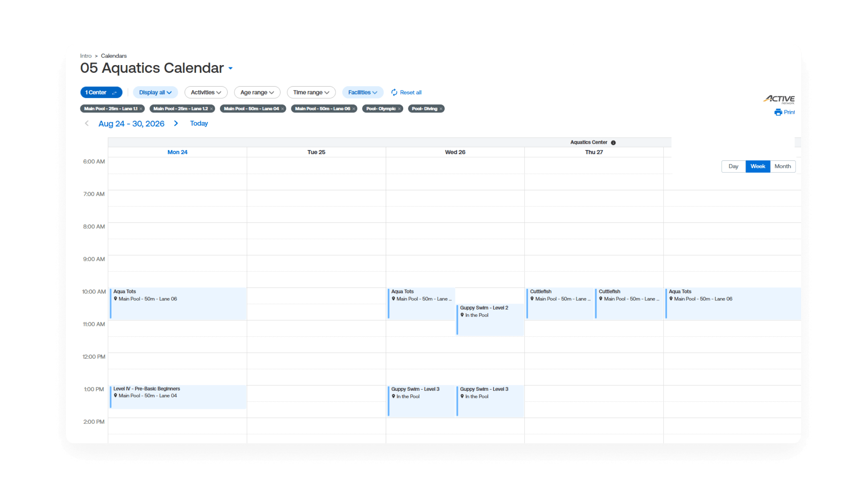This screenshot has height=488, width=867.
Task: Open Display all dropdown
Action: point(155,92)
